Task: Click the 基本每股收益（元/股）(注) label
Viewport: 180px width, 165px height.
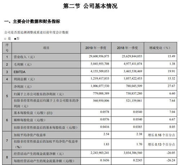Action: [33, 113]
